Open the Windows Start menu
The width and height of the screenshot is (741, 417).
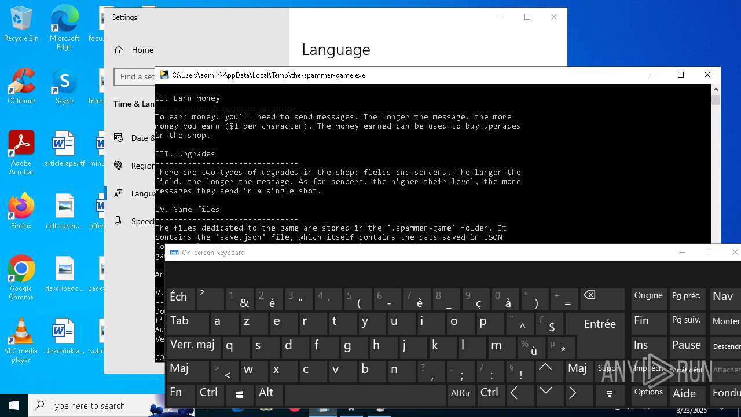click(x=14, y=405)
